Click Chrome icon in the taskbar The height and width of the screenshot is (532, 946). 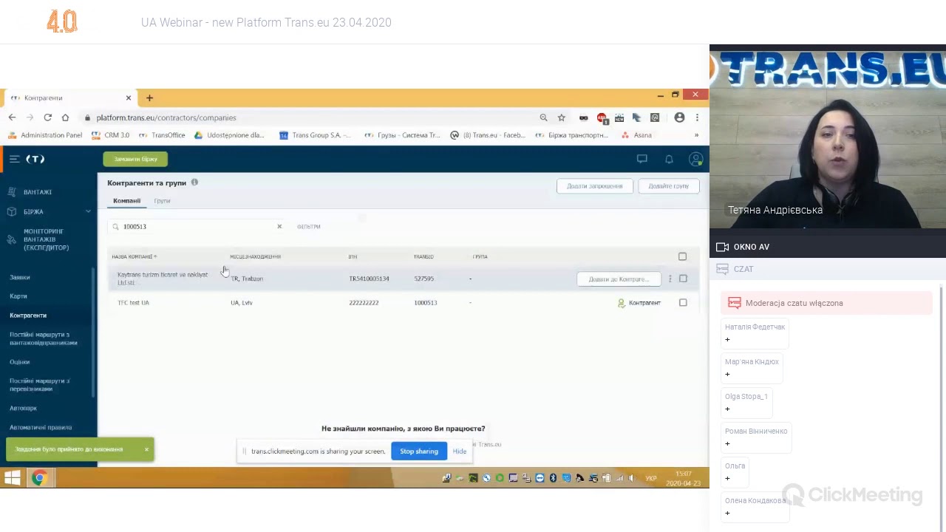pos(39,478)
